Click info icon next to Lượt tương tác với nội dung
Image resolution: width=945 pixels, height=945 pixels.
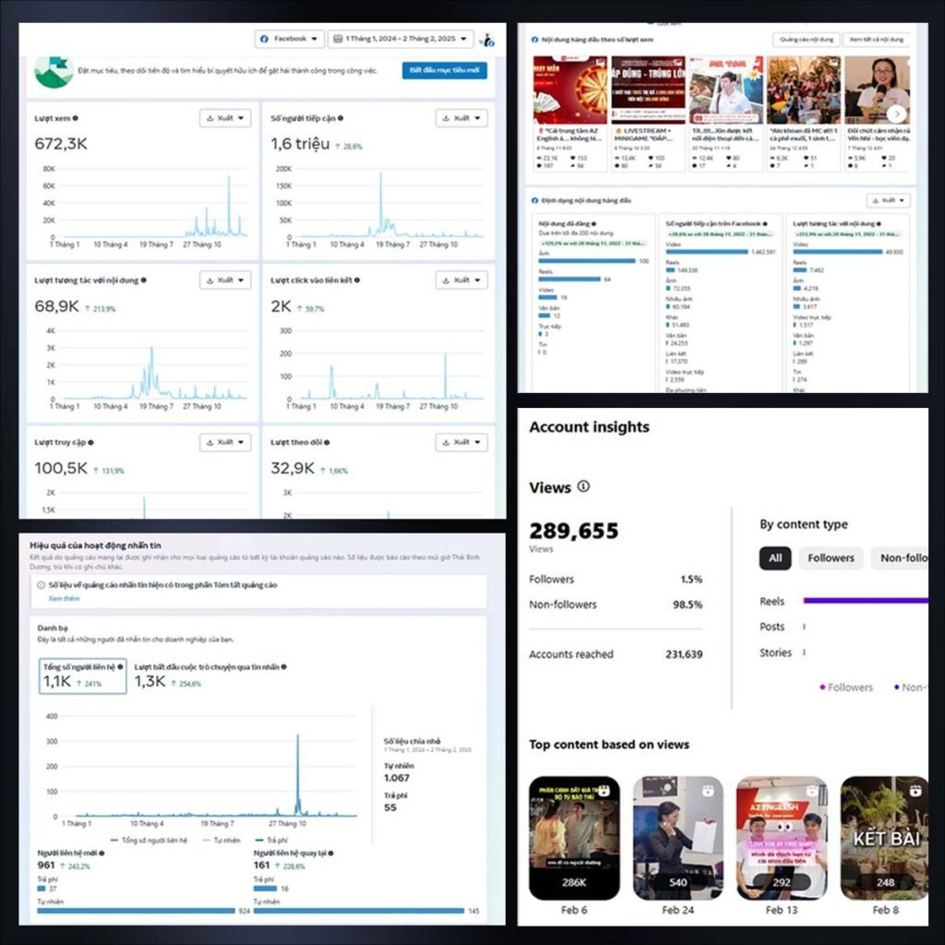click(x=144, y=280)
